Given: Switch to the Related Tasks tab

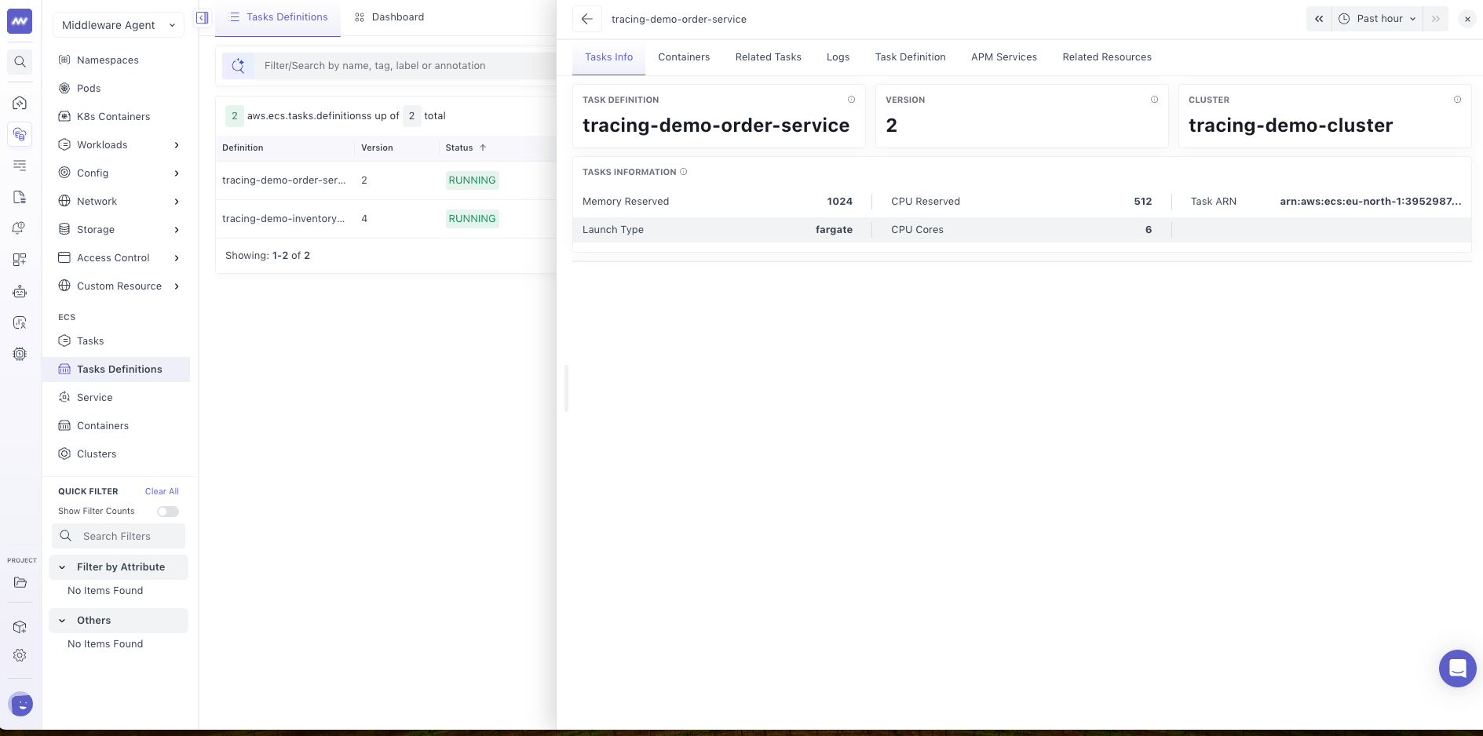Looking at the screenshot, I should point(768,57).
